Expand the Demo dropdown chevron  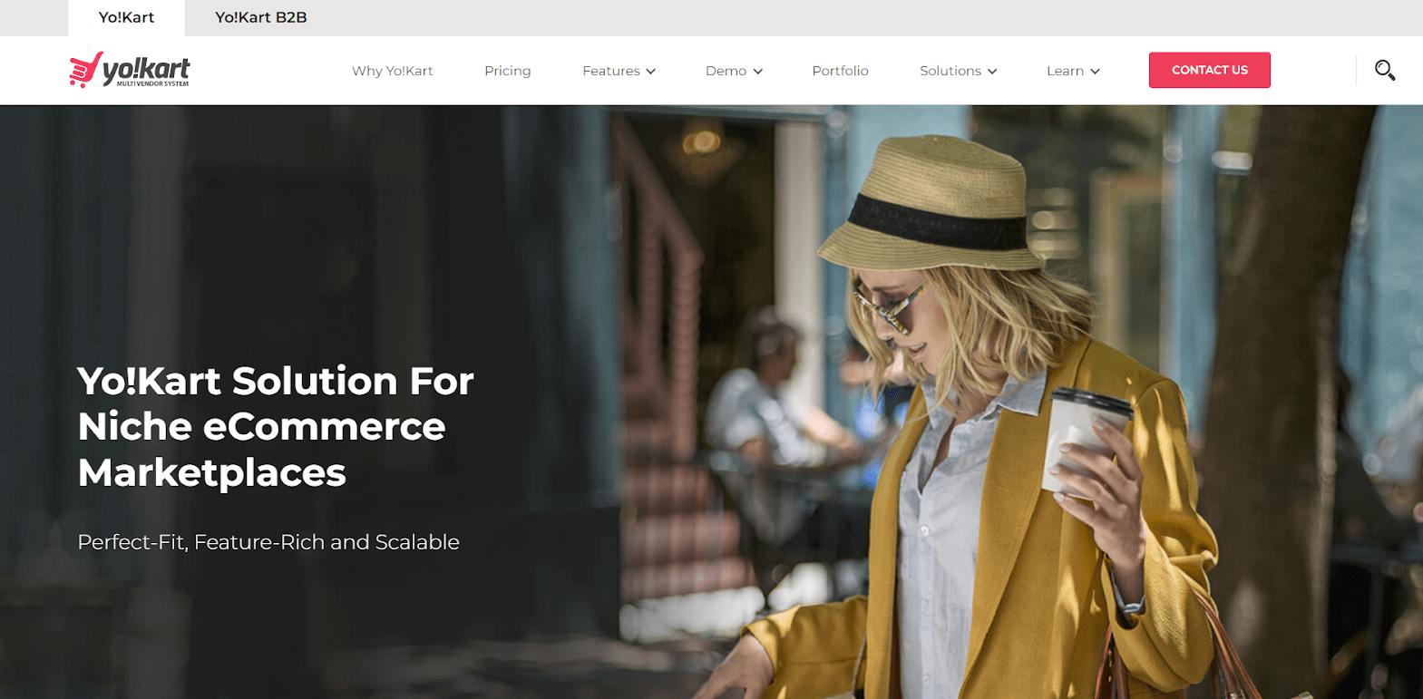click(757, 72)
